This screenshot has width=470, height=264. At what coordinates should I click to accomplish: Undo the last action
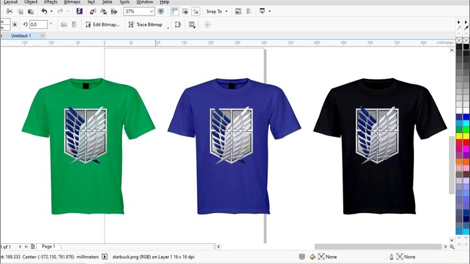click(x=44, y=11)
